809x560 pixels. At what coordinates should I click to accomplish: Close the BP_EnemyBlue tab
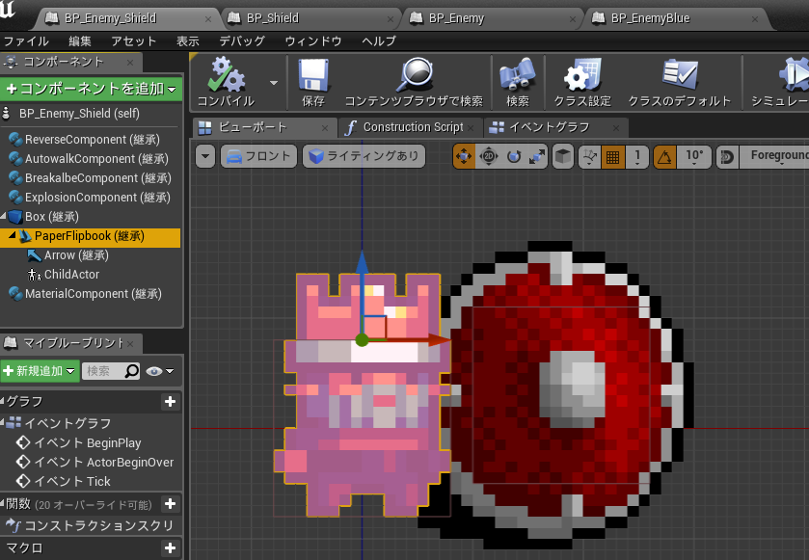[755, 19]
